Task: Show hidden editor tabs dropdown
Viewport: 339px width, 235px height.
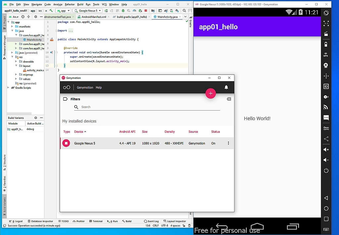Action: [x=185, y=17]
